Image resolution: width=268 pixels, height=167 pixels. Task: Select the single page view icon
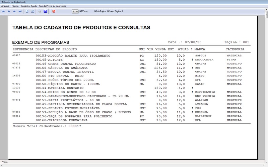pyautogui.click(x=27, y=11)
